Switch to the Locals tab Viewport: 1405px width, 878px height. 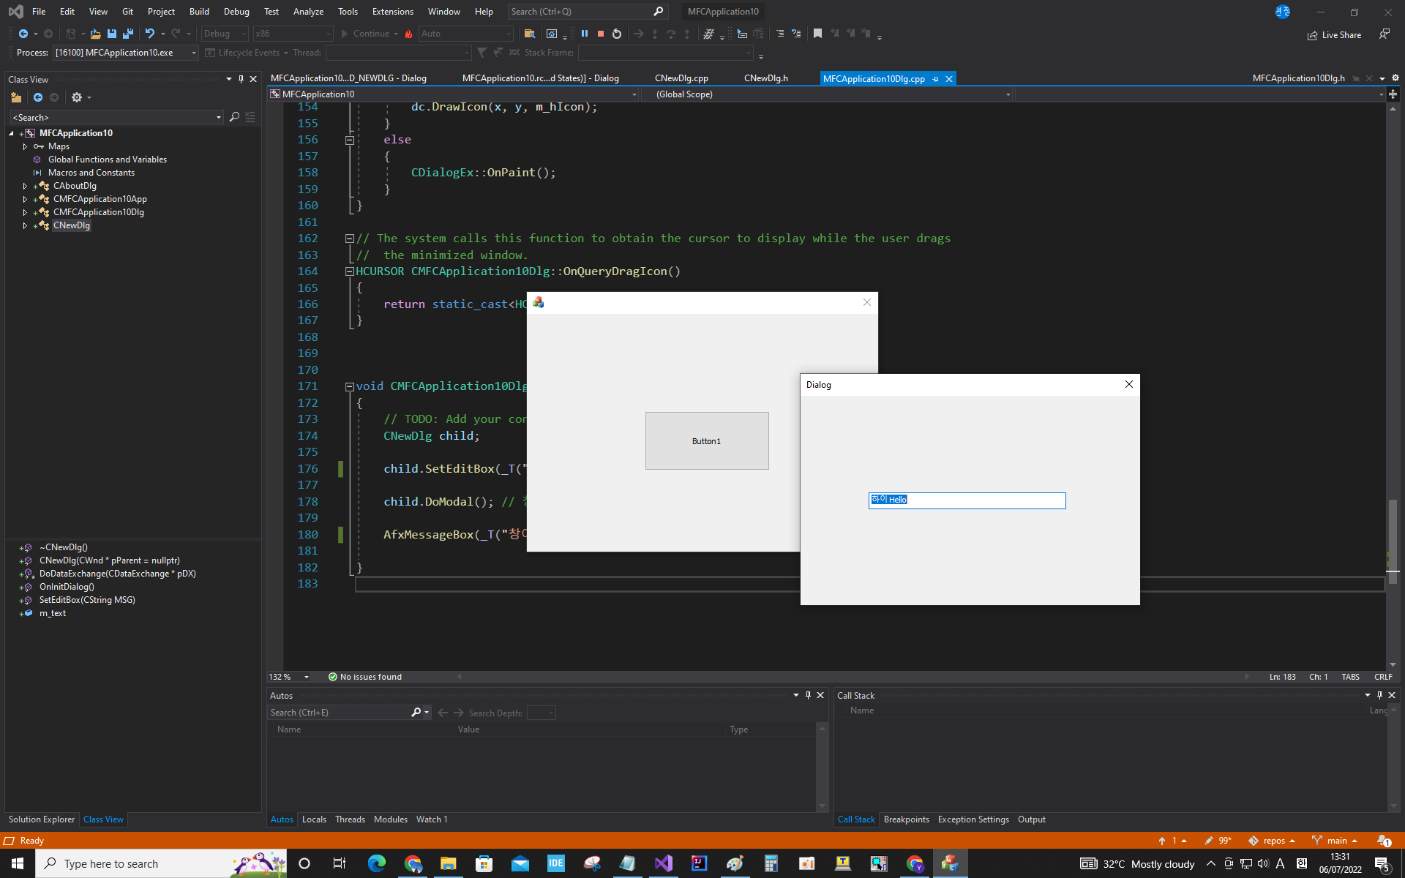coord(314,819)
